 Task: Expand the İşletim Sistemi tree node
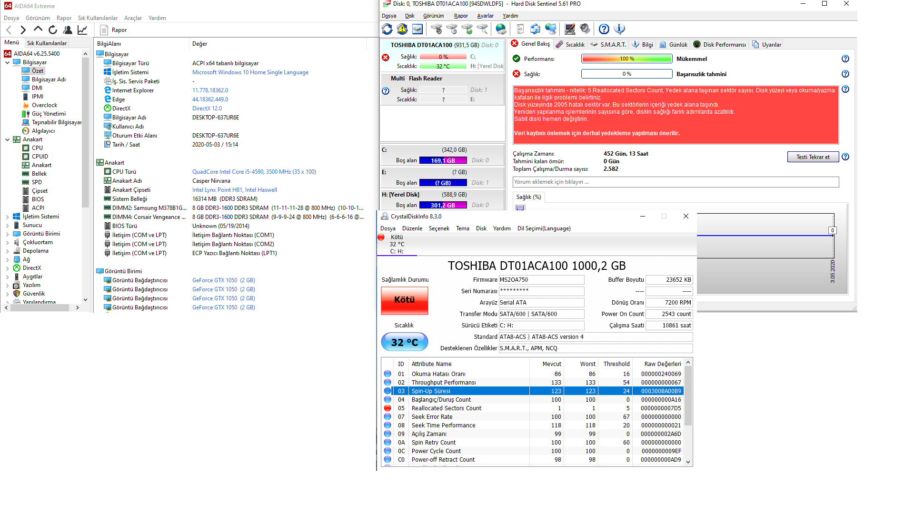[x=8, y=217]
